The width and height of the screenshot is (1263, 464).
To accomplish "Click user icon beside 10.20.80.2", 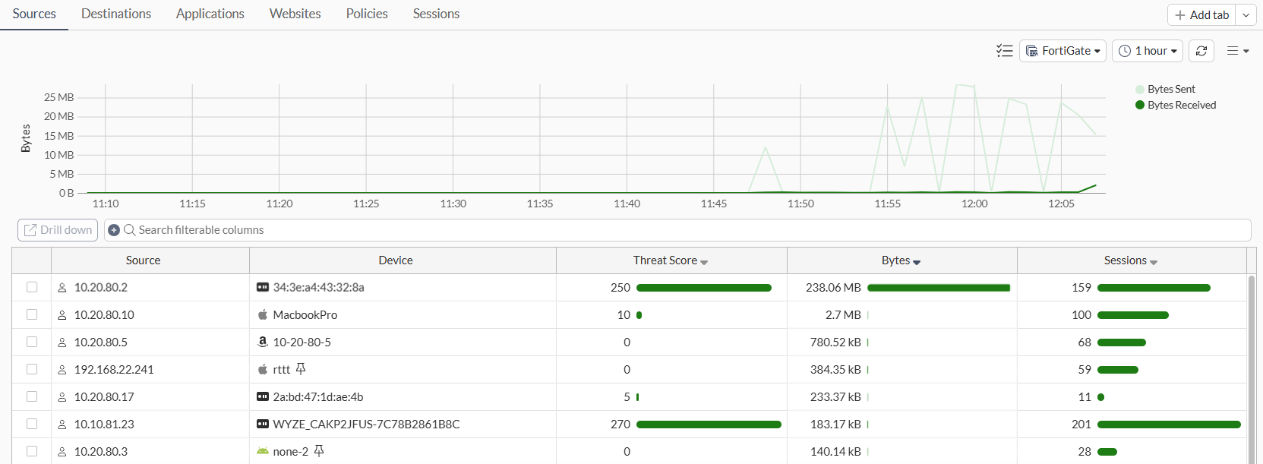I will pyautogui.click(x=62, y=288).
